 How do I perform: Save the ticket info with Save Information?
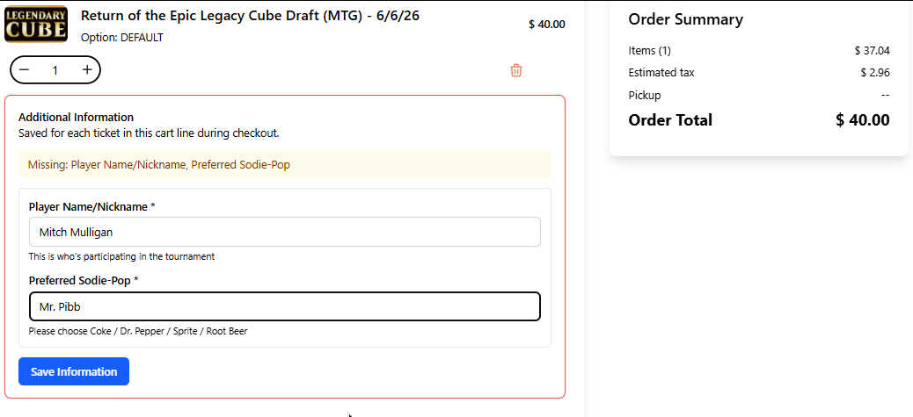[x=74, y=371]
